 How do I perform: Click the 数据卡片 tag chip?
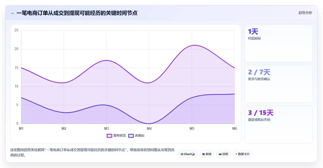(243, 154)
